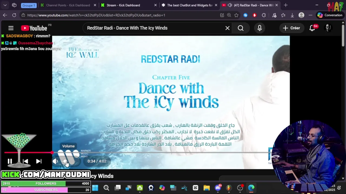Image resolution: width=346 pixels, height=194 pixels.
Task: Click the page vertical scrollbar
Action: click(343, 36)
